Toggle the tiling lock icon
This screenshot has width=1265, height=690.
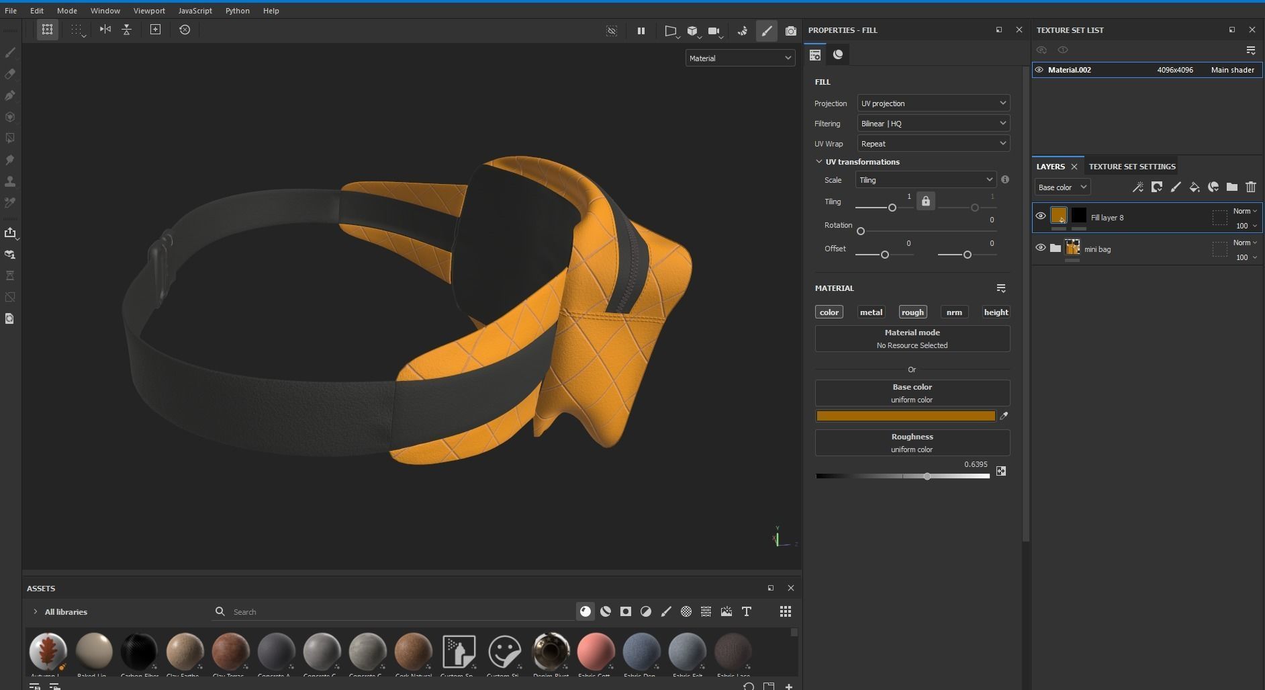[926, 201]
